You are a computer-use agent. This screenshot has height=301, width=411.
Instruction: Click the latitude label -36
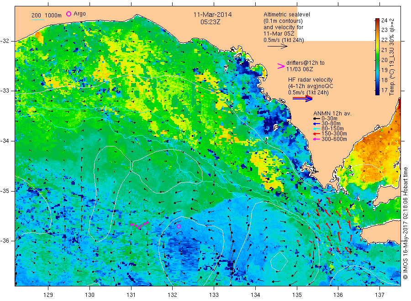5,241
